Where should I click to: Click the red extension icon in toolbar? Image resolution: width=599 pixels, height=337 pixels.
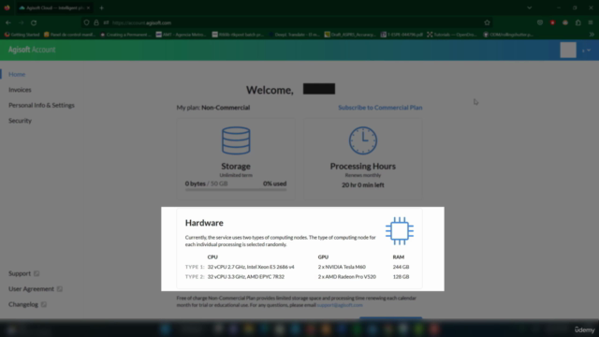[x=552, y=22]
